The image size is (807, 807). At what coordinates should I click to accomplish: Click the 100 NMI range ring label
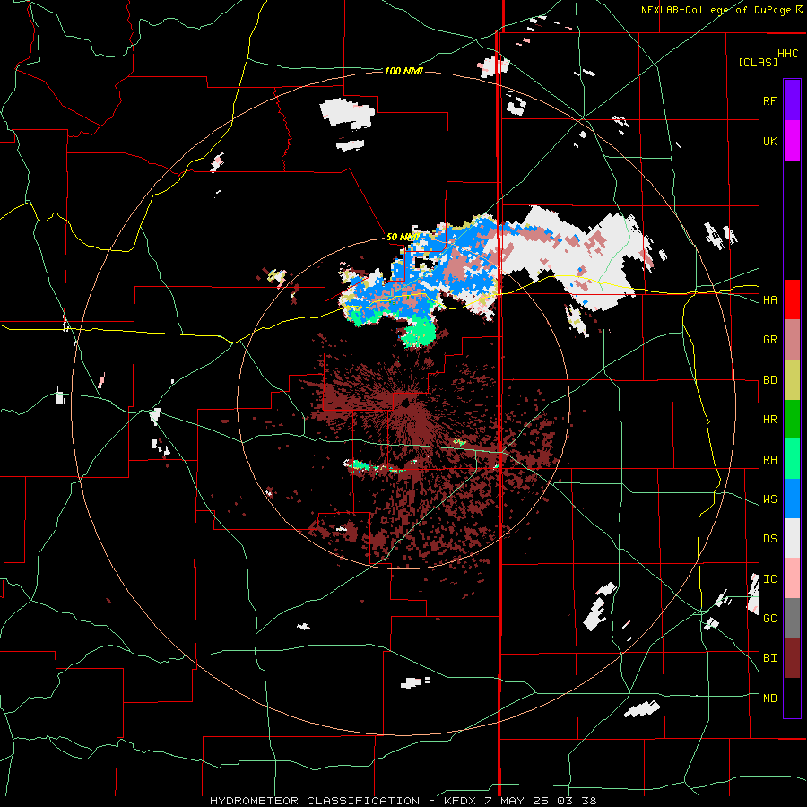click(403, 71)
